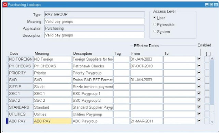
Task: Click the Type field showing PAY GROUP
Action: click(x=94, y=14)
